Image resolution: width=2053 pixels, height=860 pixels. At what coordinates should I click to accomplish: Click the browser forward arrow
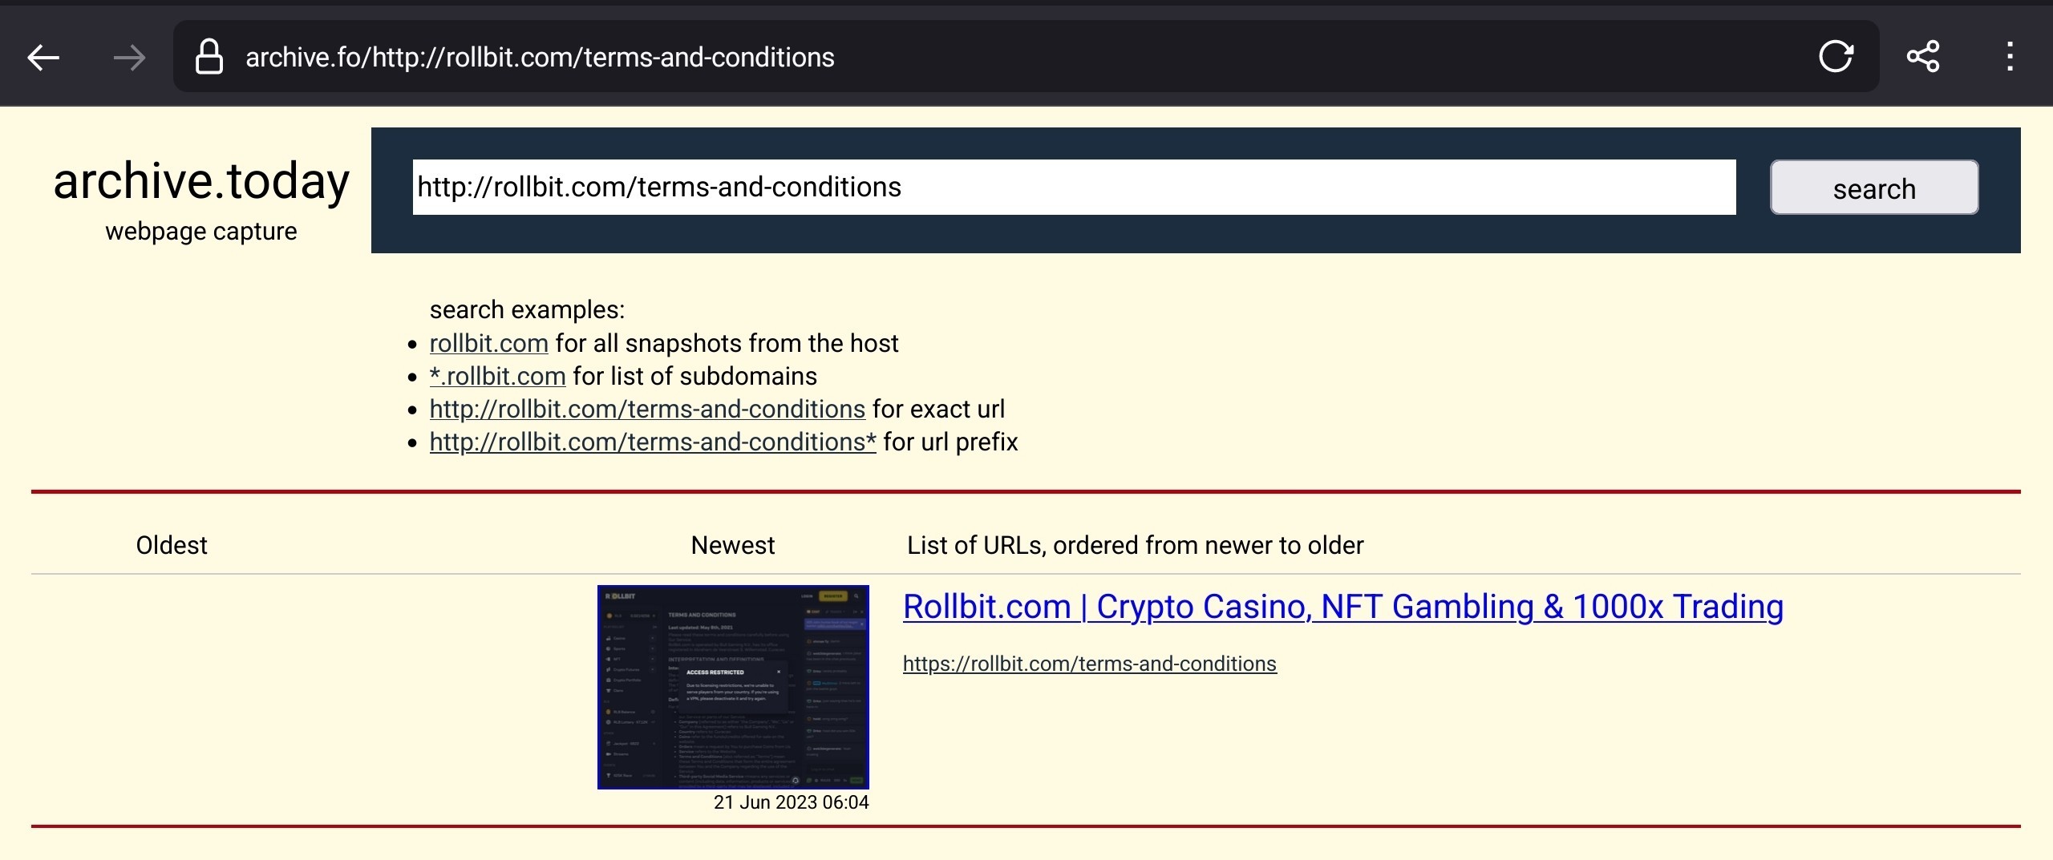129,58
